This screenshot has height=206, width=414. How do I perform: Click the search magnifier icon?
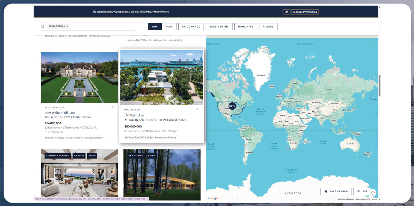[x=43, y=26]
